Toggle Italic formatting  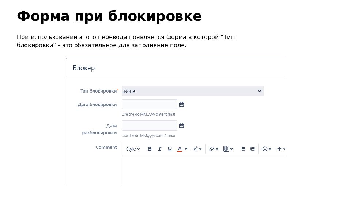[x=159, y=149]
